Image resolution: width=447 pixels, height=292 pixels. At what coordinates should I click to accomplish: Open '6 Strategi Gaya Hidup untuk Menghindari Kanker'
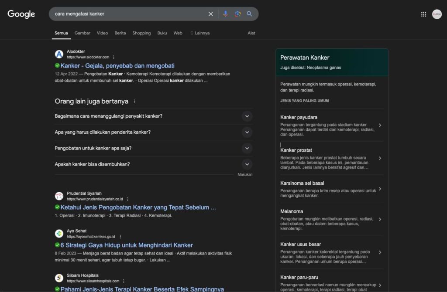pyautogui.click(x=127, y=245)
